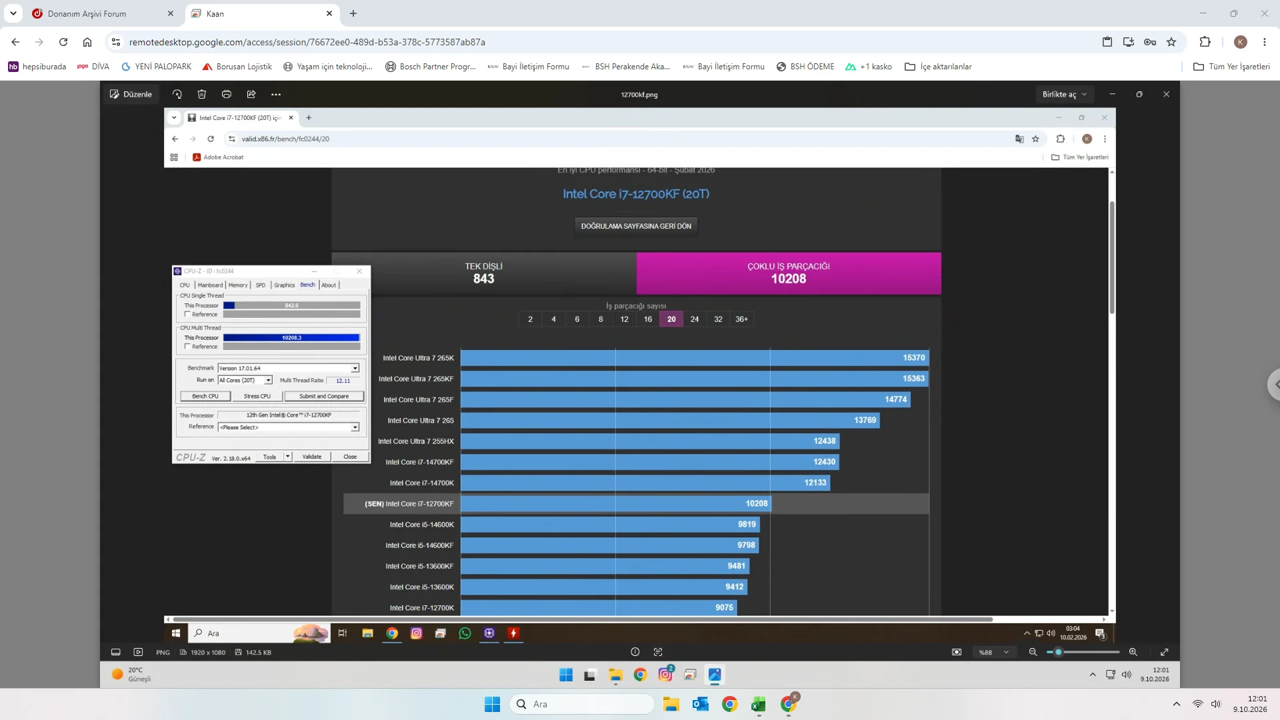Image resolution: width=1280 pixels, height=720 pixels.
Task: Fit image to window icon
Action: (957, 652)
